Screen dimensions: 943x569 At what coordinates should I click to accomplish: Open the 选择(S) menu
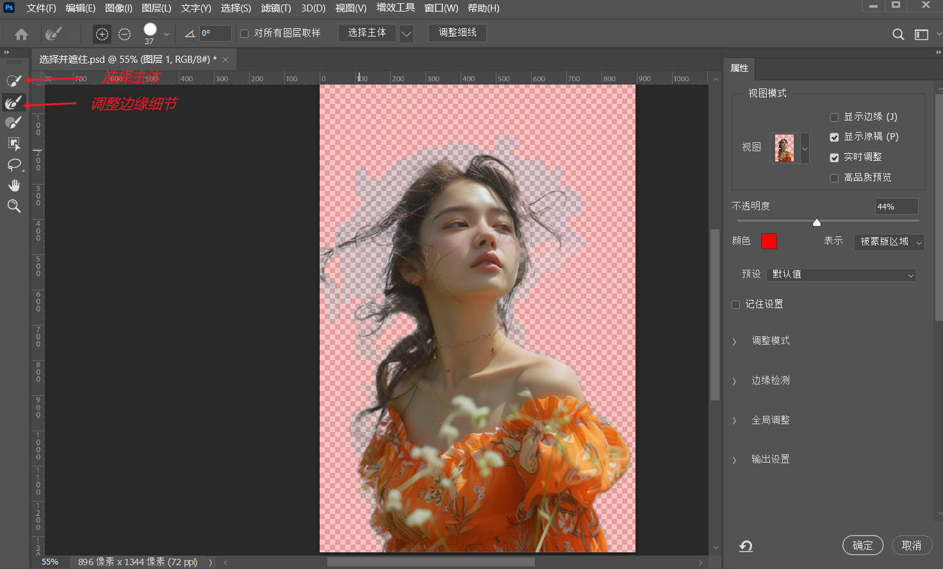tap(236, 8)
